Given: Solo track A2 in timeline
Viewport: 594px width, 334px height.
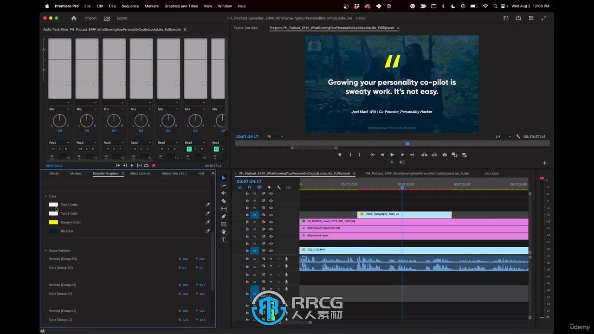Looking at the screenshot, I should 278,266.
